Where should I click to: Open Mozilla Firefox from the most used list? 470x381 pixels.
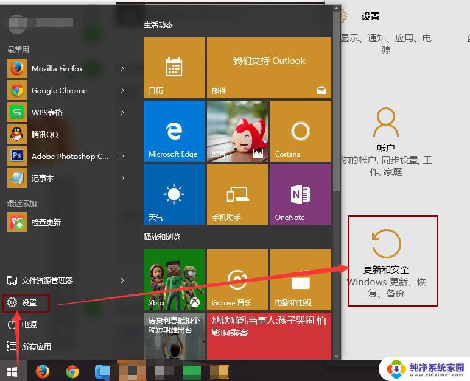(66, 68)
